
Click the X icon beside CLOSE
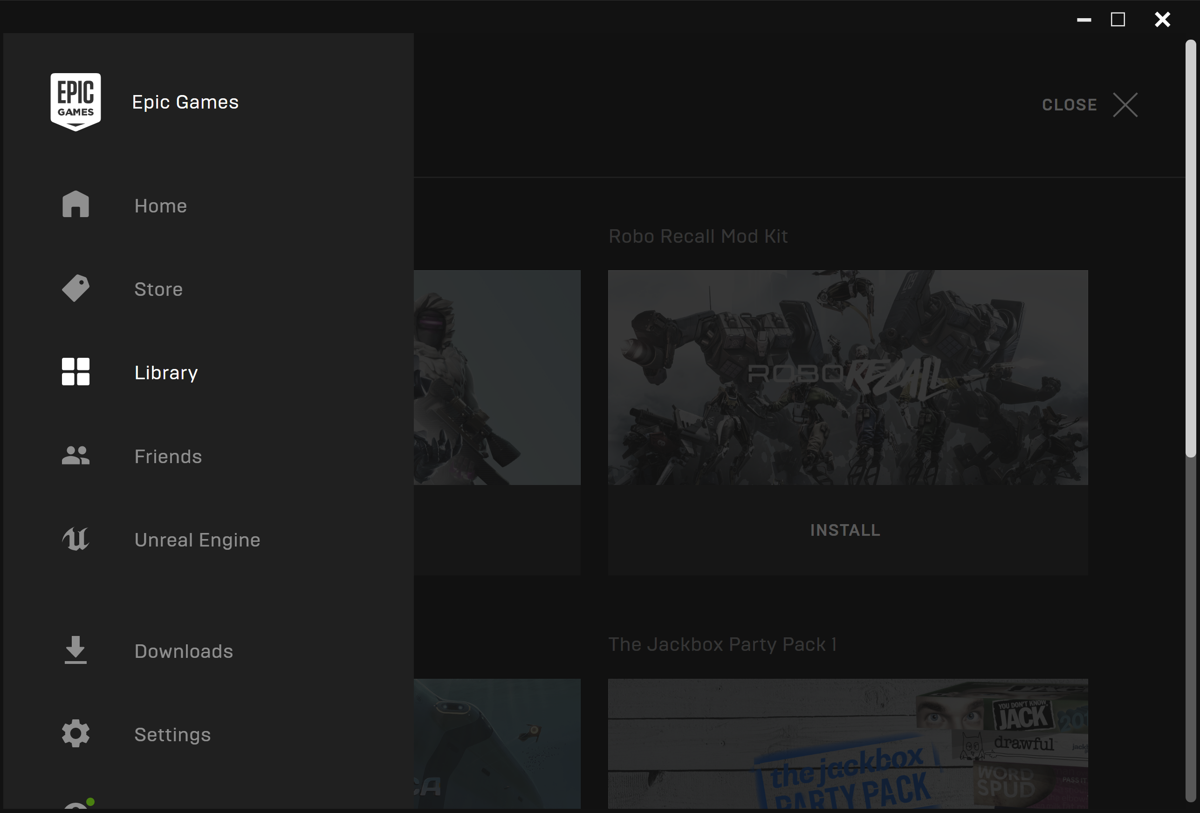[x=1125, y=105]
